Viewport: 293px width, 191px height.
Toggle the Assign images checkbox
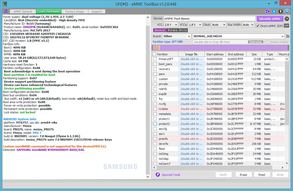click(x=268, y=42)
